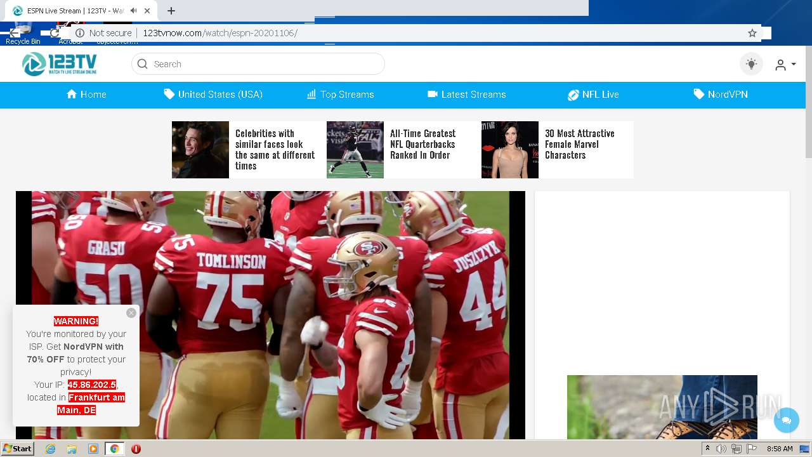Reload the page
812x457 pixels.
pyautogui.click(x=55, y=33)
